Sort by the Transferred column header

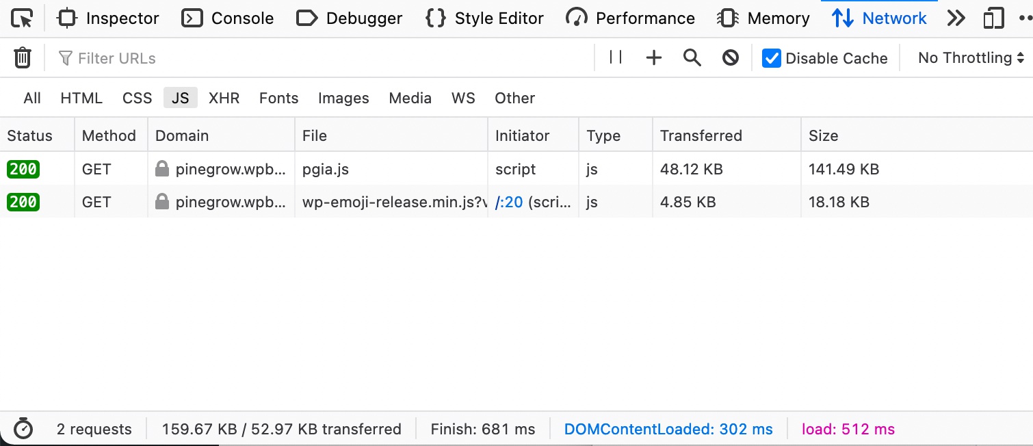click(701, 135)
